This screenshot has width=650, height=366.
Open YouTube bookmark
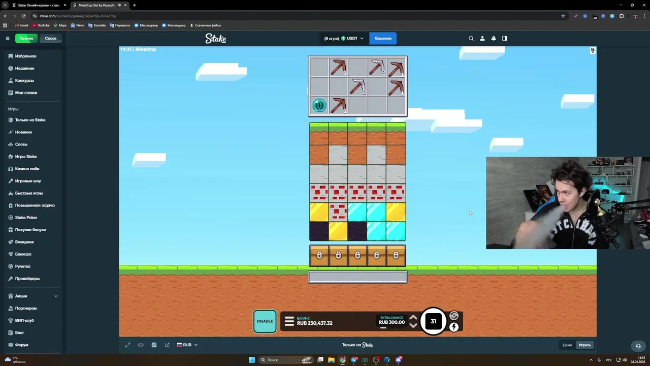[x=41, y=25]
